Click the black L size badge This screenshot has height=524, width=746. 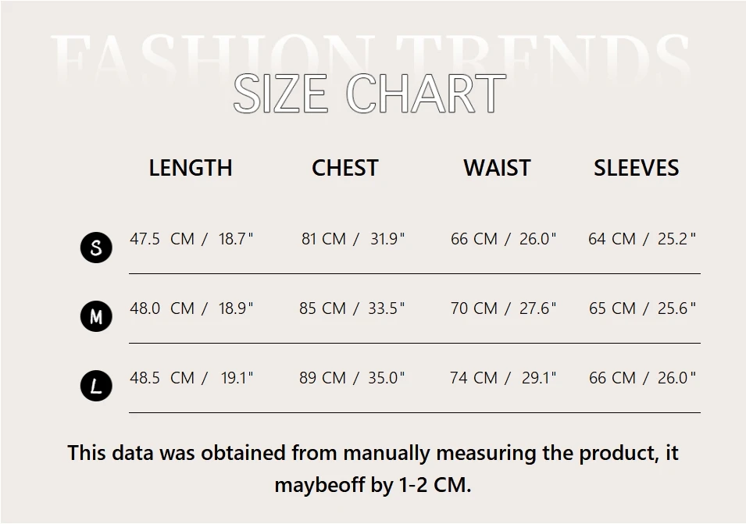96,386
